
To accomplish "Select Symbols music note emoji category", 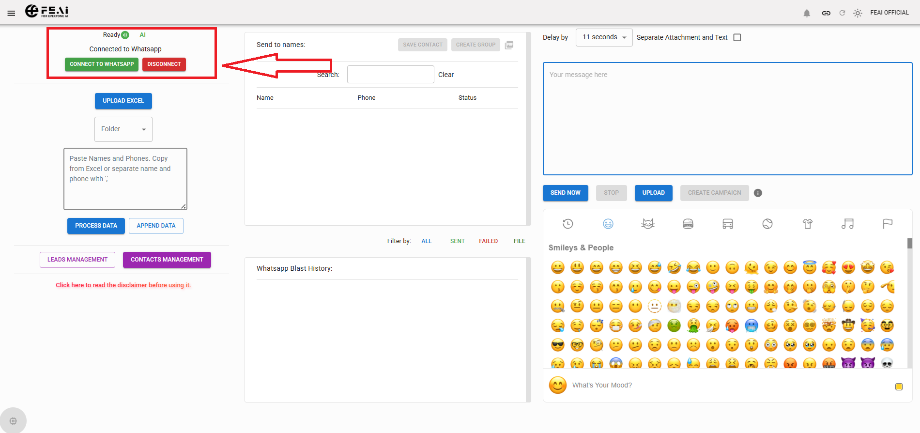I will 847,224.
